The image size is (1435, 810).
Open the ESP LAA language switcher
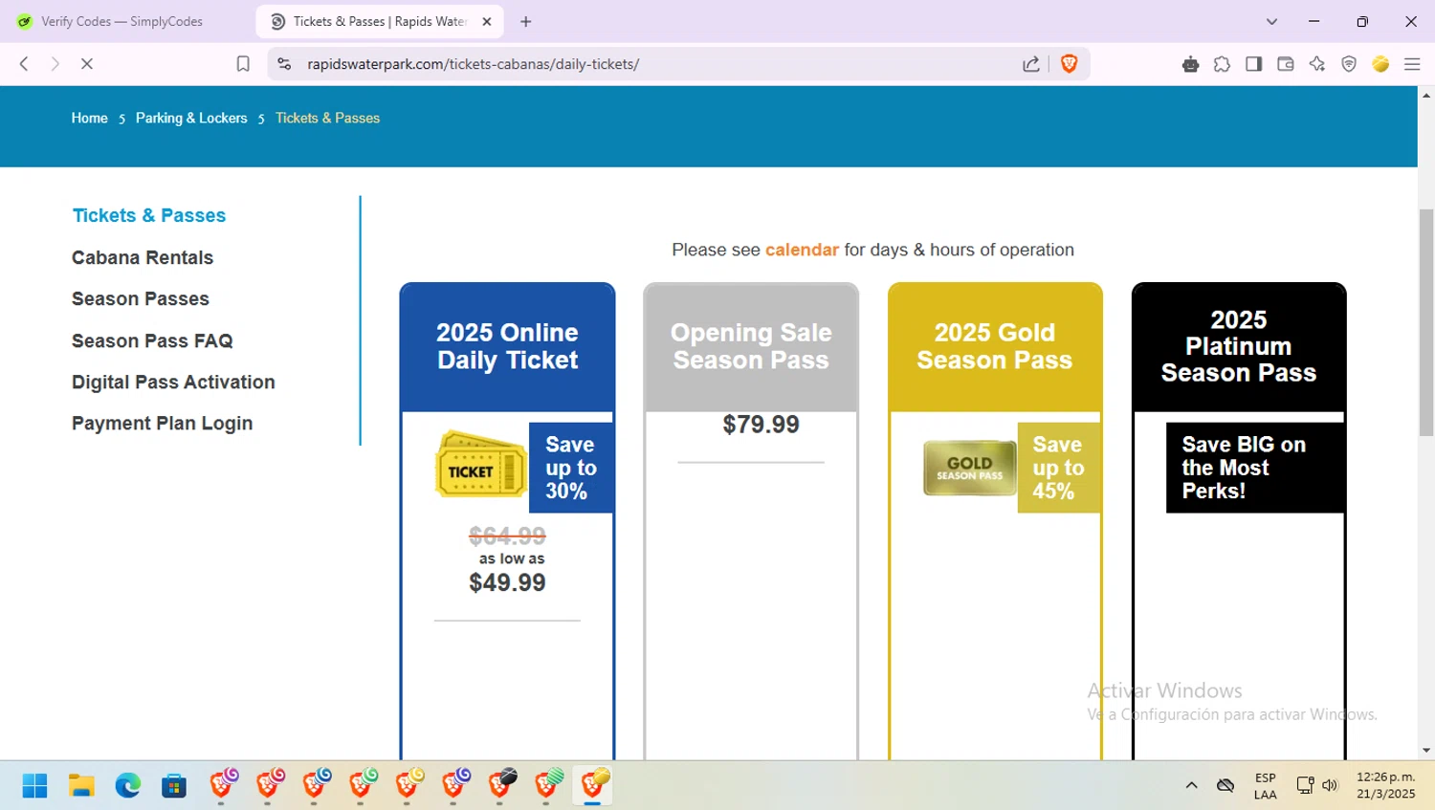(1265, 785)
